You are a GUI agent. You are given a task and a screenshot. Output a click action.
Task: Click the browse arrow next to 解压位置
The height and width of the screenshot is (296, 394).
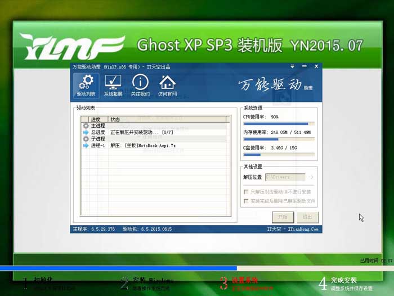[311, 177]
